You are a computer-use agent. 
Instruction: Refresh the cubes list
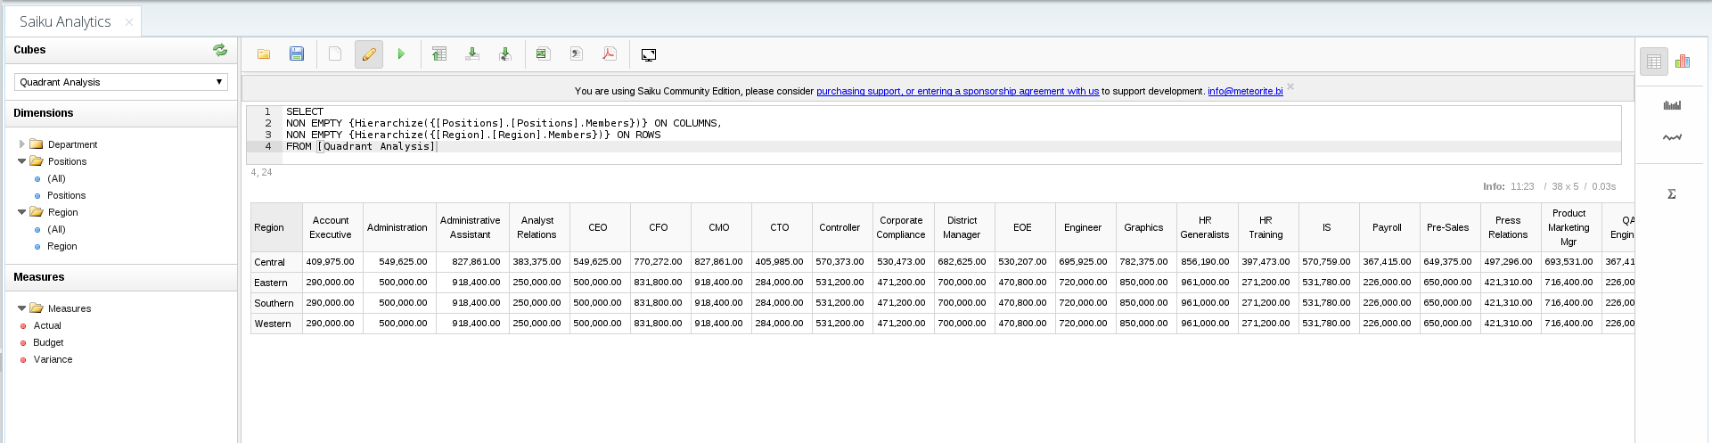(220, 50)
